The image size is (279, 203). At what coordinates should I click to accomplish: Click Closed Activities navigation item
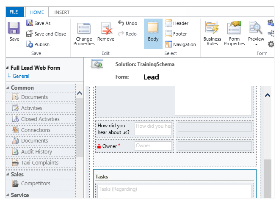[41, 119]
